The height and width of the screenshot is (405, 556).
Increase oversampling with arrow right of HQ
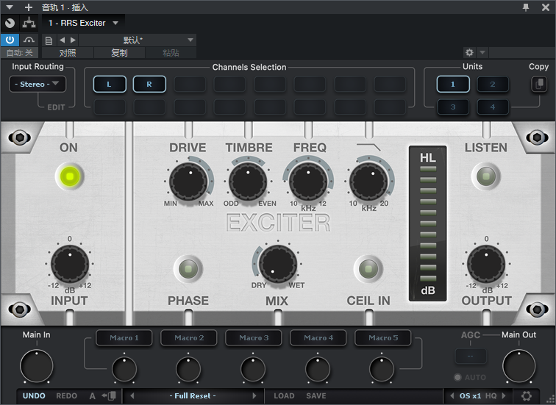(x=504, y=395)
